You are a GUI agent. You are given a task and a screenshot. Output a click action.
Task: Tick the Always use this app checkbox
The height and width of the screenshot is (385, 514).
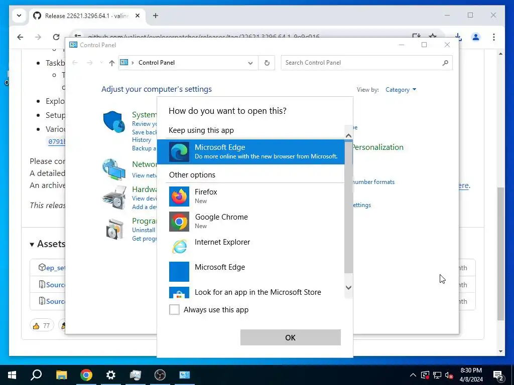coord(174,309)
